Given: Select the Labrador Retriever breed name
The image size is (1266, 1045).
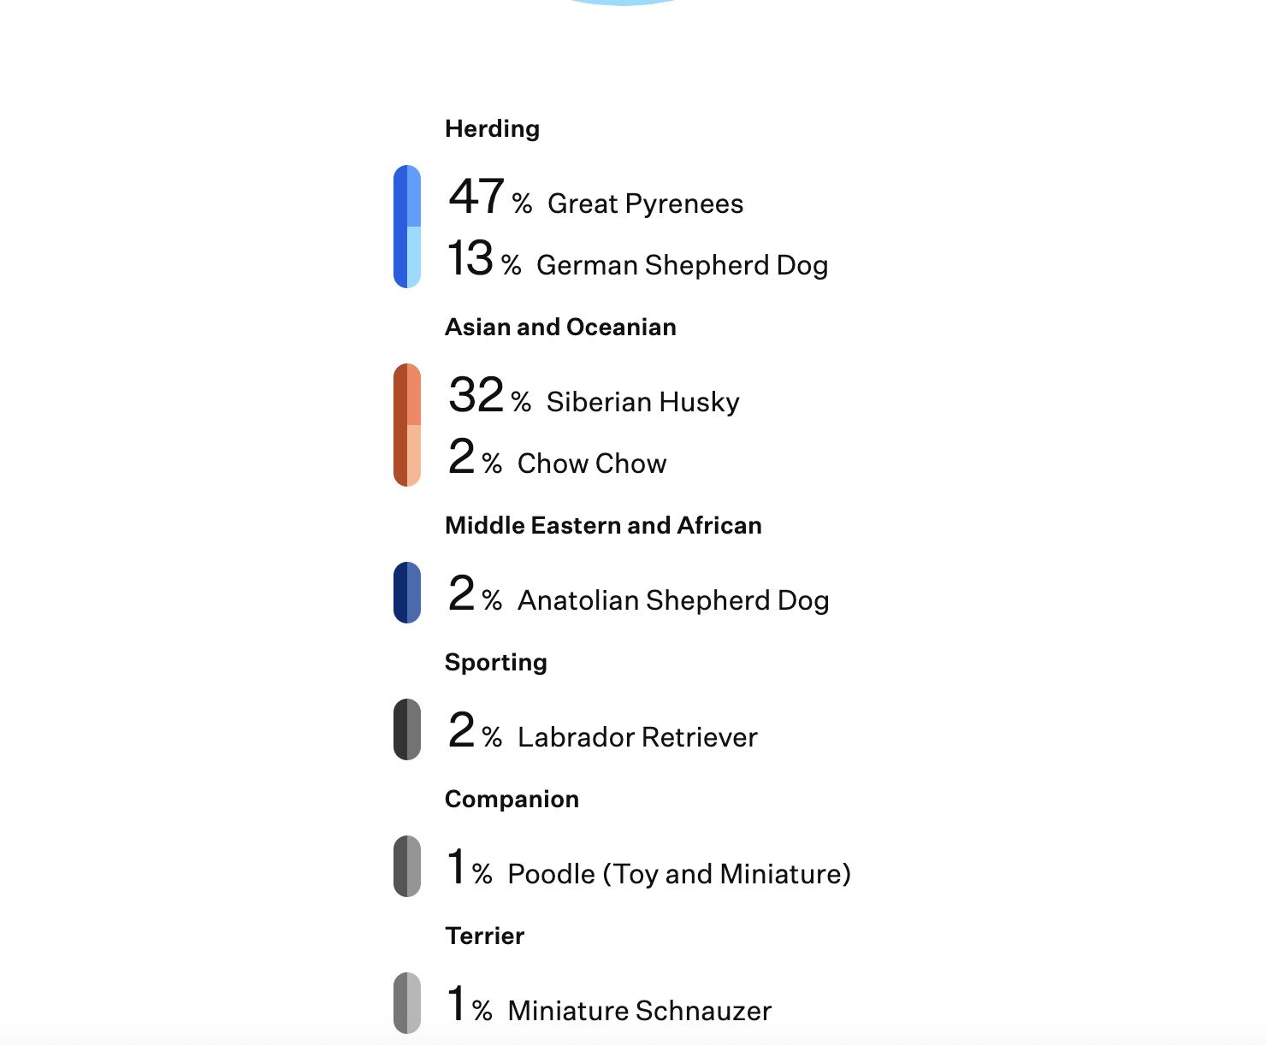Looking at the screenshot, I should point(637,737).
